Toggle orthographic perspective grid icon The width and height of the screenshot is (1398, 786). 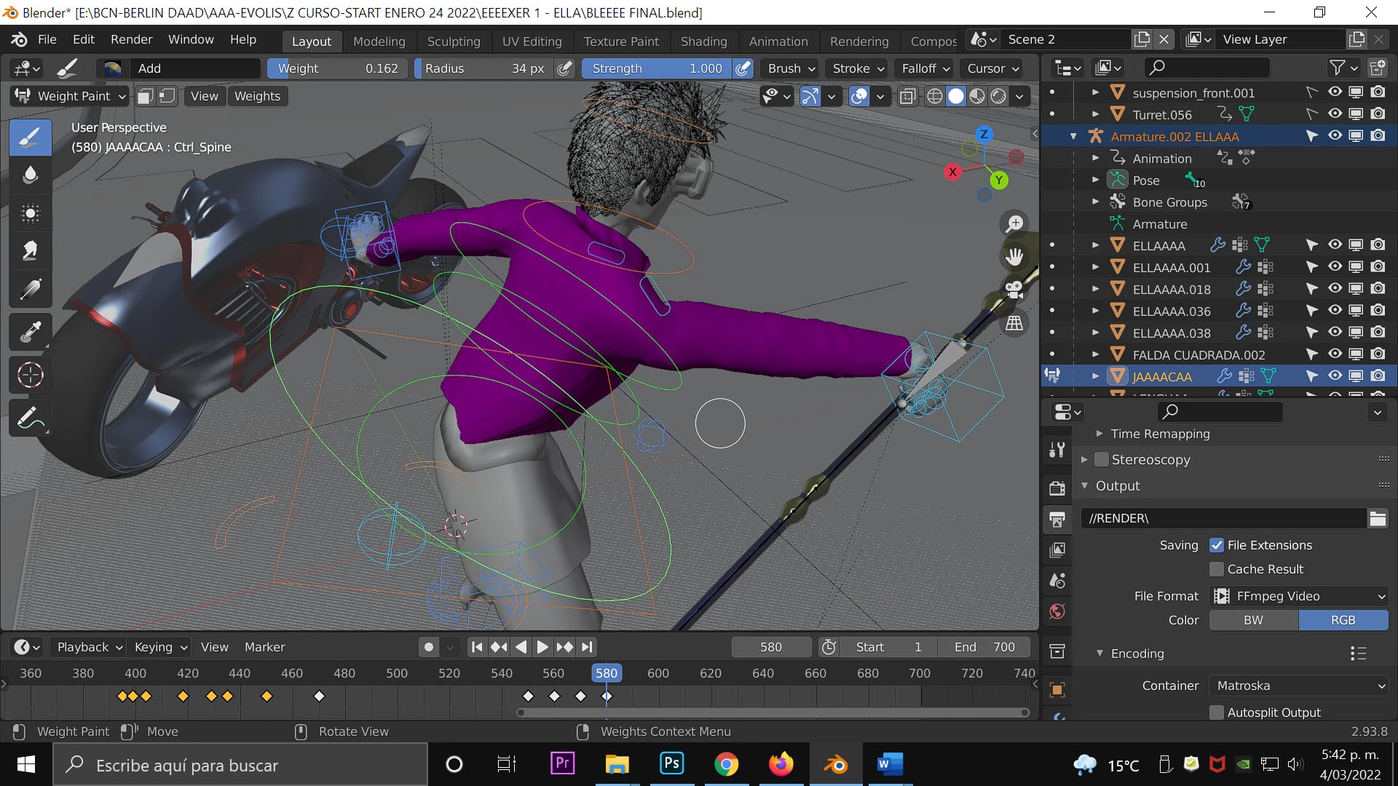click(x=1014, y=323)
